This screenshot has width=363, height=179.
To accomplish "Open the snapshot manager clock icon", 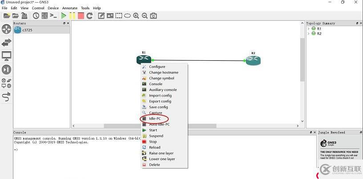I will click(36, 16).
